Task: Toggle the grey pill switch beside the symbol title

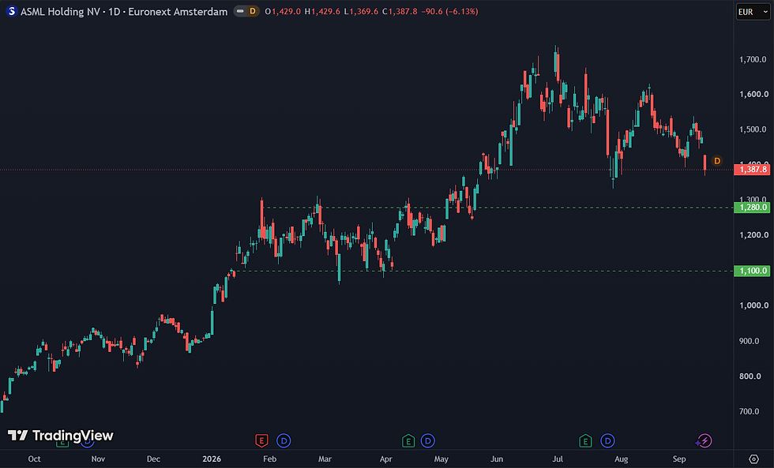Action: [240, 11]
